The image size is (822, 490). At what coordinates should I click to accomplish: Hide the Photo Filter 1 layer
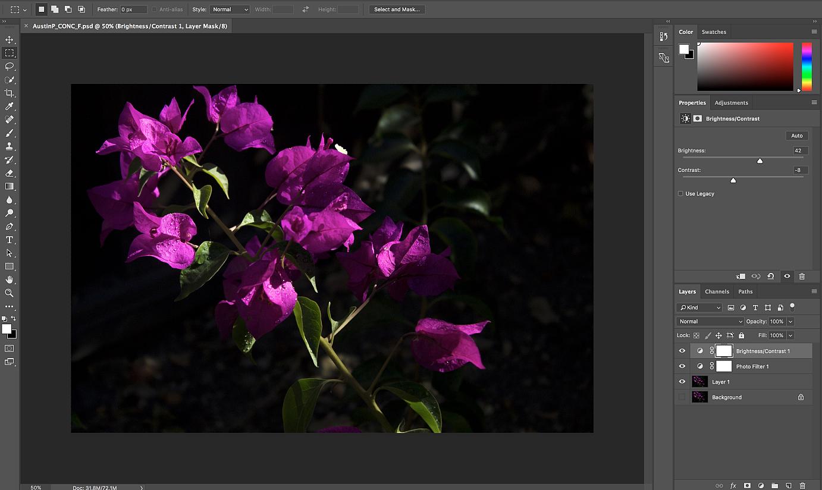click(682, 366)
